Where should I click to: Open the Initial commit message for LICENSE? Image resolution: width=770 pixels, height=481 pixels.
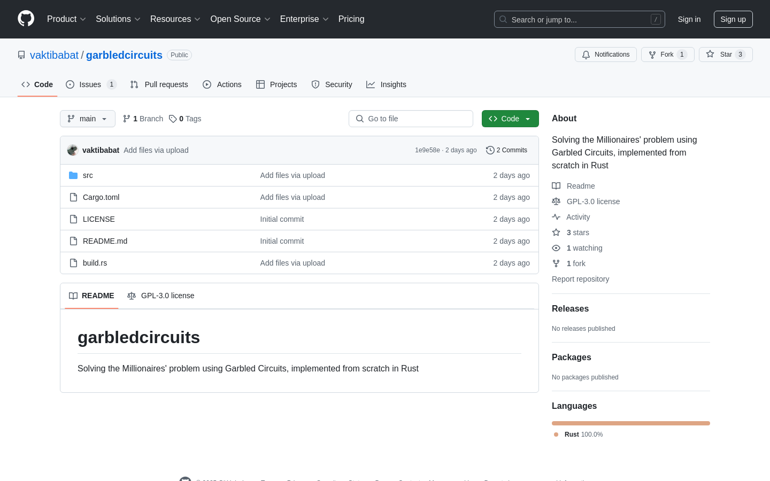click(282, 219)
